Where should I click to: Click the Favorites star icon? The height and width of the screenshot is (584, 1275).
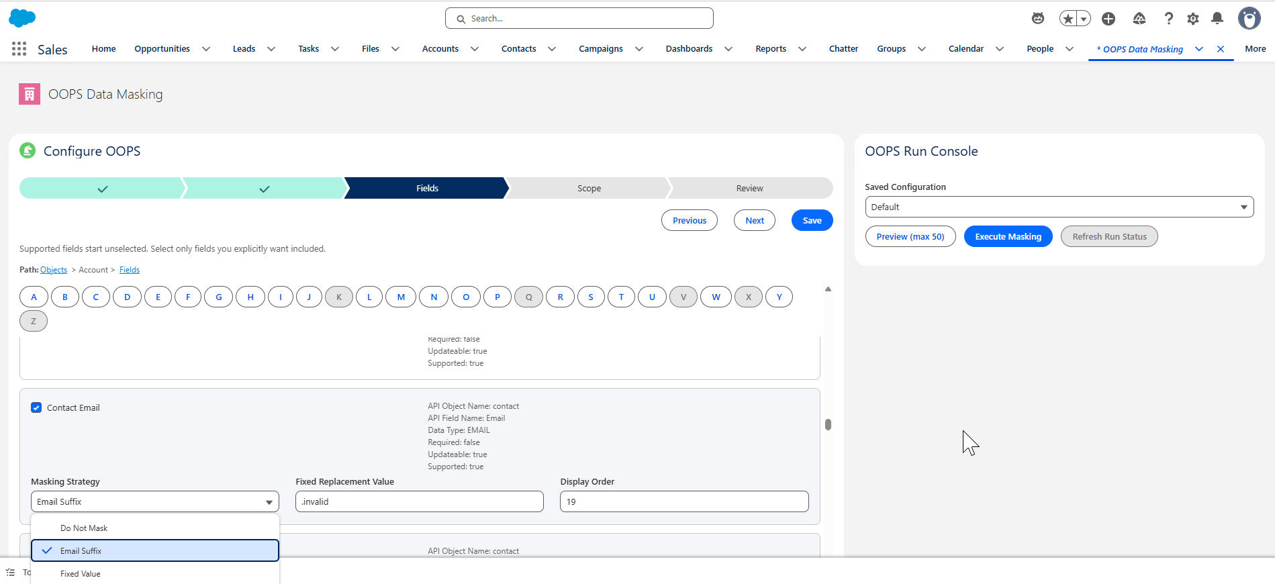(1068, 19)
